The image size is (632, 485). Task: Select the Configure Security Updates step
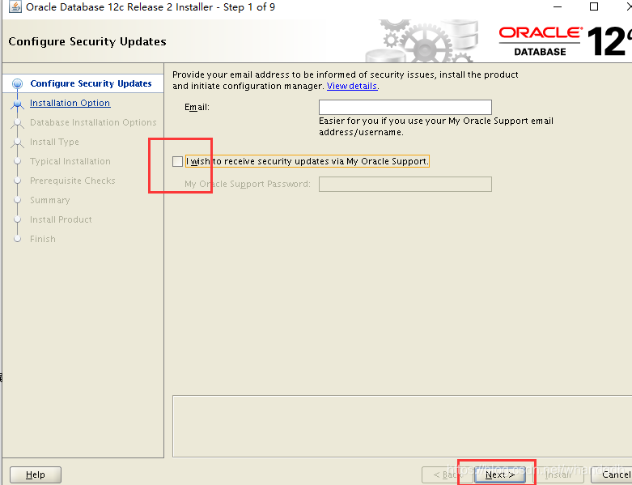[91, 83]
